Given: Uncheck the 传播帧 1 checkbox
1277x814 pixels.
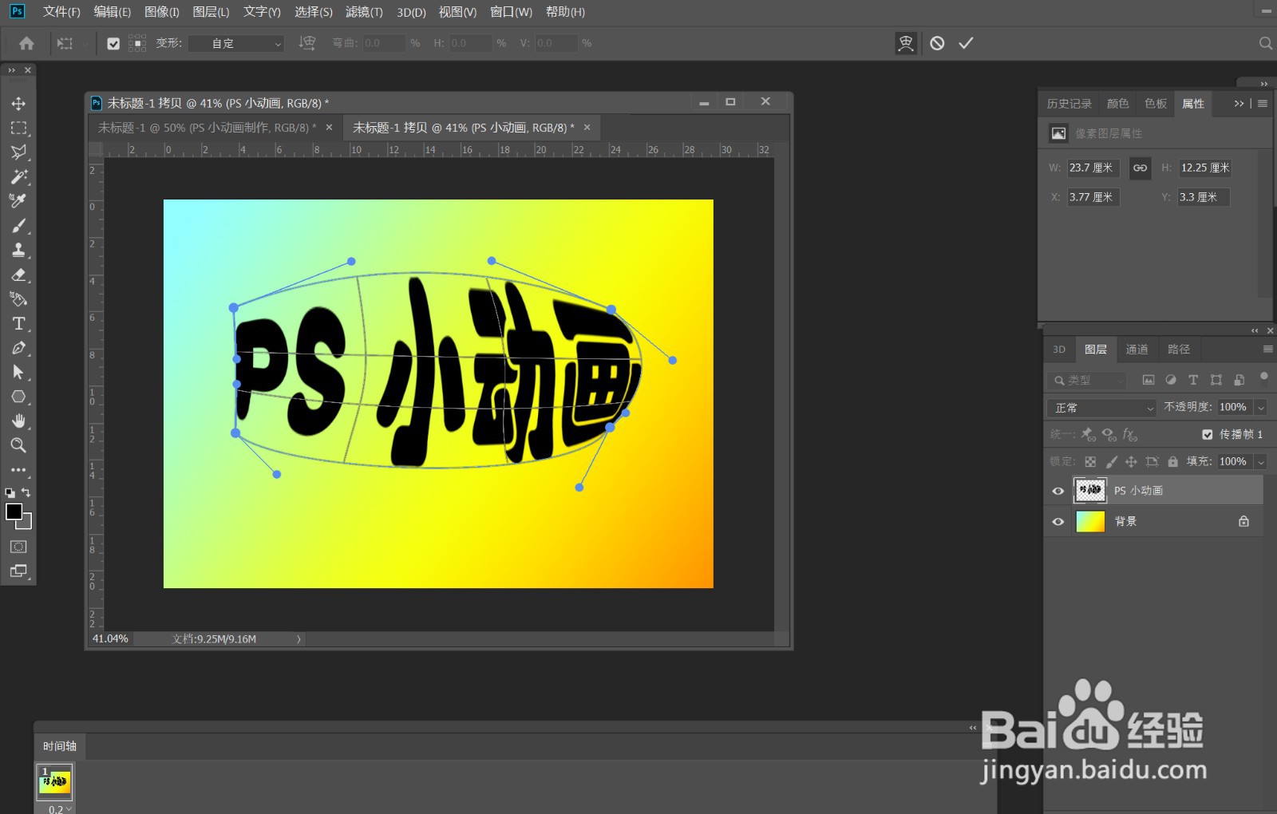Looking at the screenshot, I should 1208,434.
